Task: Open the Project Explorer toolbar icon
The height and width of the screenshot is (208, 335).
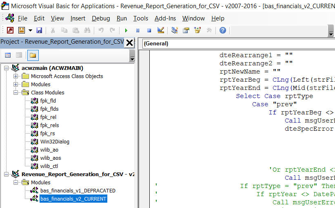Action: (175, 30)
